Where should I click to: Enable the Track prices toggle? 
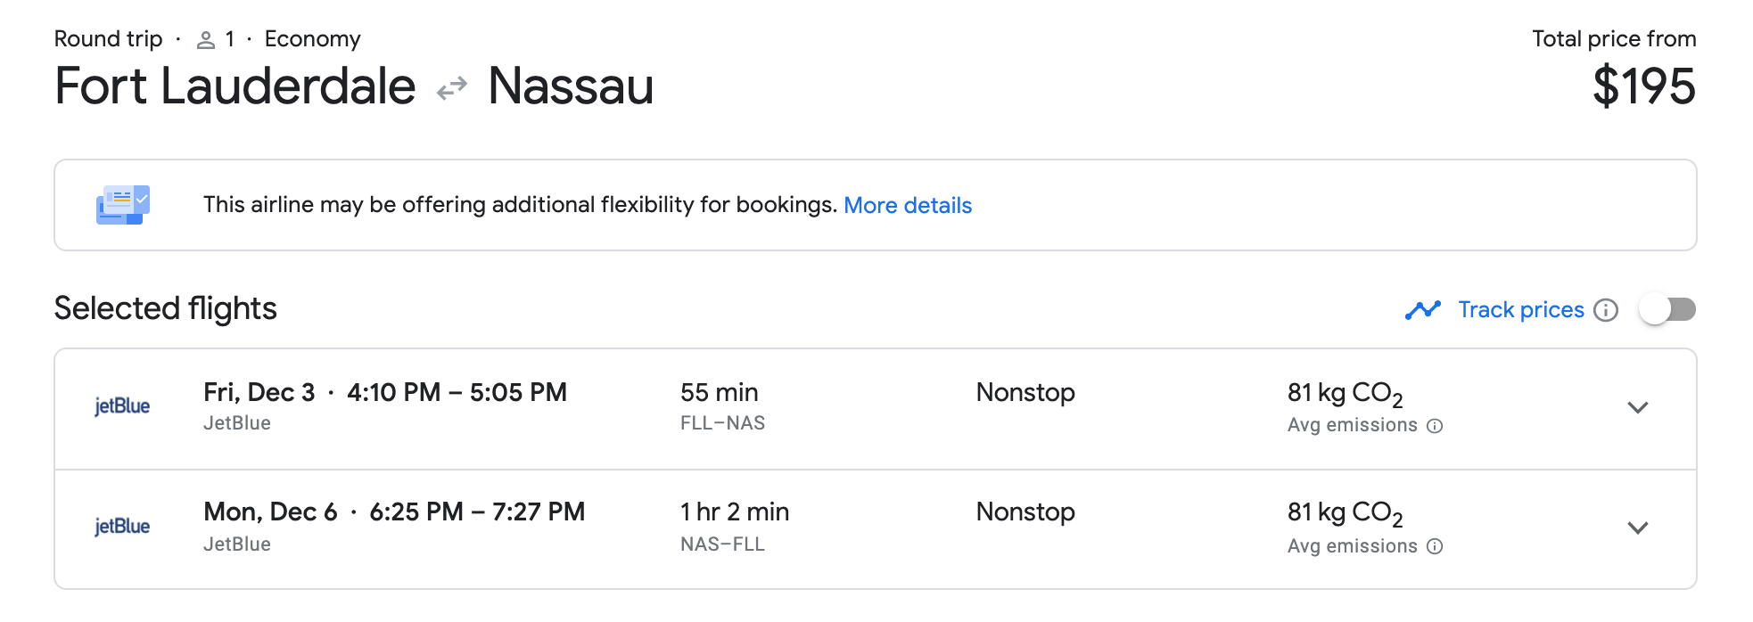[1667, 309]
